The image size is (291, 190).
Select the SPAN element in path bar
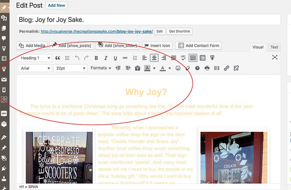tap(33, 187)
